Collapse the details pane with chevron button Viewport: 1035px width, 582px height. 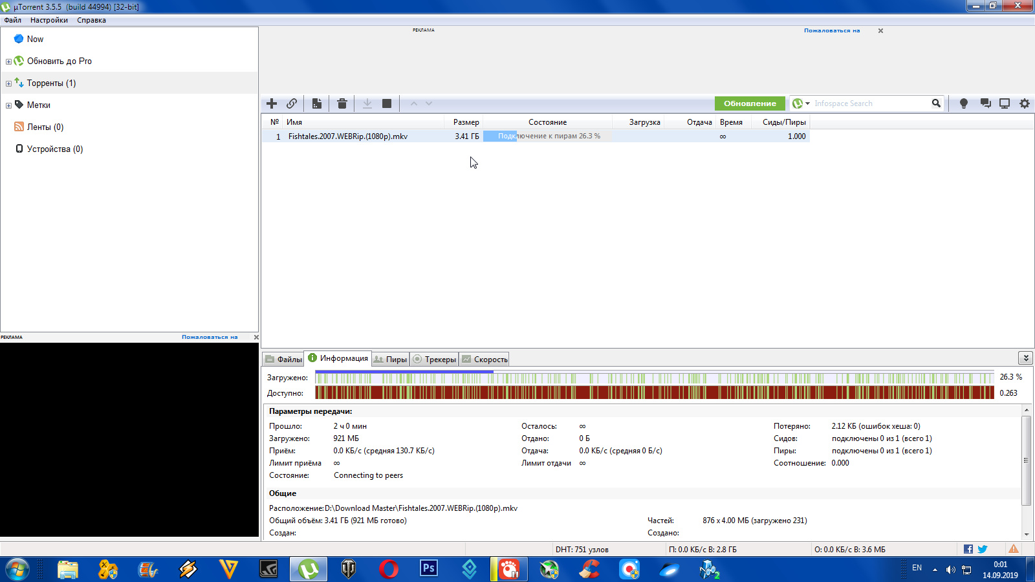coord(1025,358)
